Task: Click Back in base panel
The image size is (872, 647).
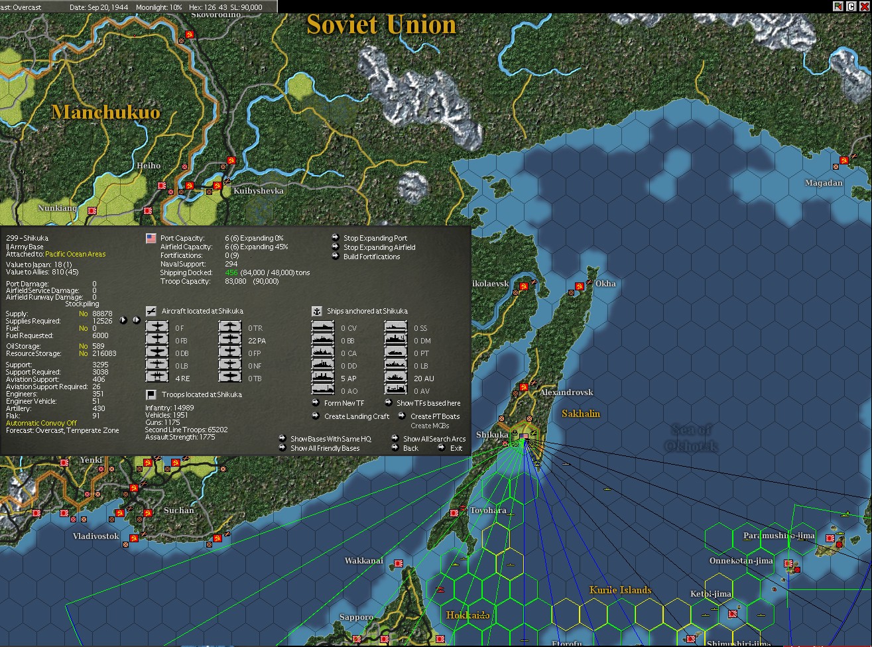Action: pos(410,448)
